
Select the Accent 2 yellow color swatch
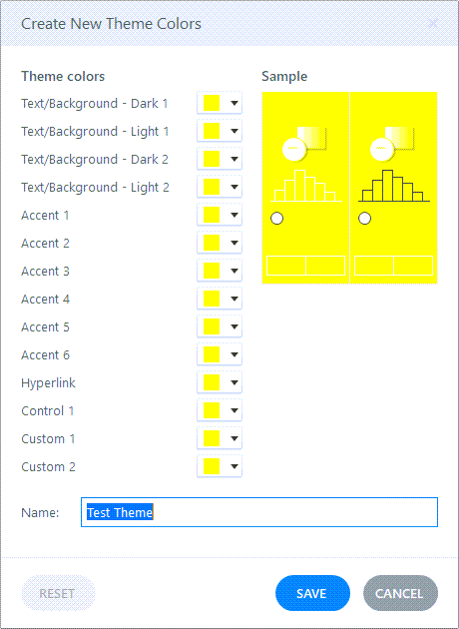[212, 243]
